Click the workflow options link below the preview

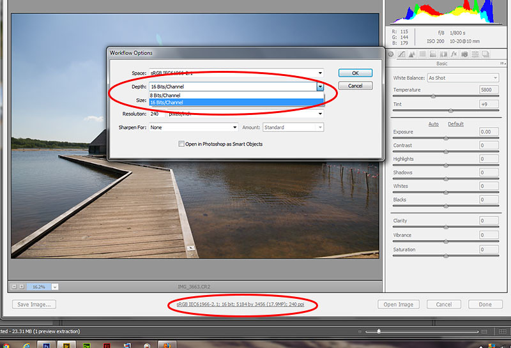245,305
